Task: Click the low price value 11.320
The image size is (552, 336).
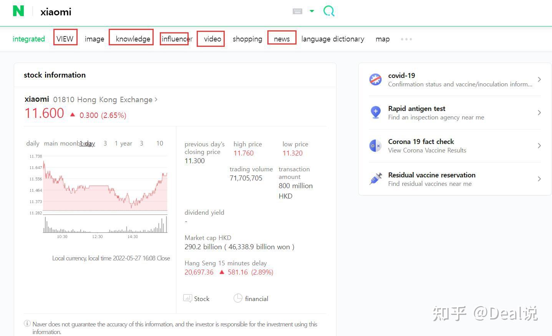Action: [293, 153]
